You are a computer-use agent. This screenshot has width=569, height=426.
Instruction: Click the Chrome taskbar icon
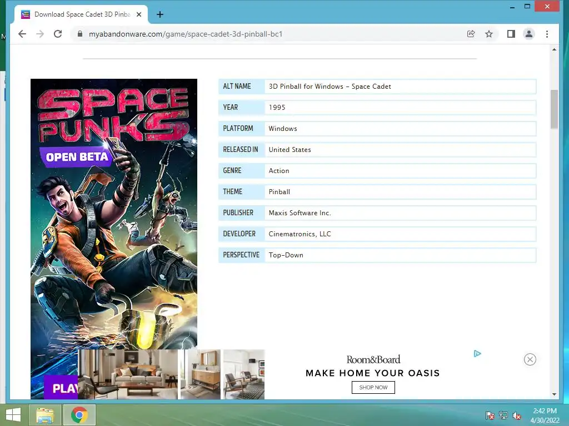click(x=79, y=415)
